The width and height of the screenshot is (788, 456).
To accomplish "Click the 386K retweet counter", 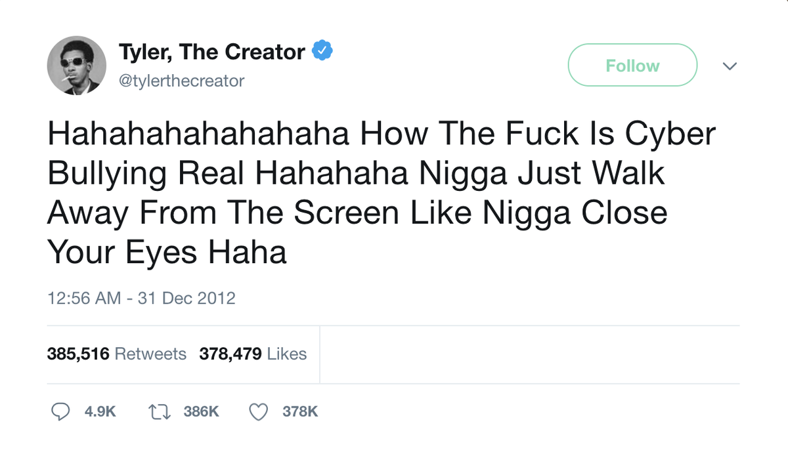I will coord(201,411).
